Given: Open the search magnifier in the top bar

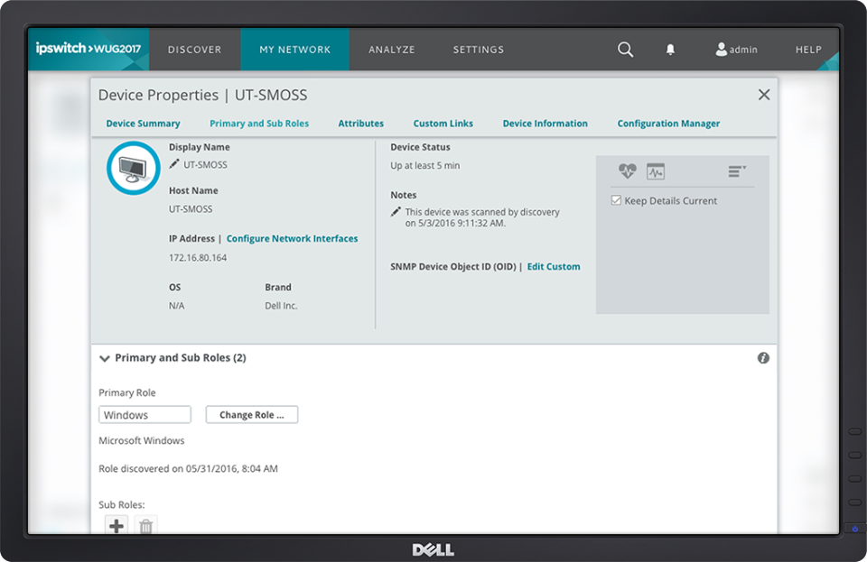Looking at the screenshot, I should (625, 50).
